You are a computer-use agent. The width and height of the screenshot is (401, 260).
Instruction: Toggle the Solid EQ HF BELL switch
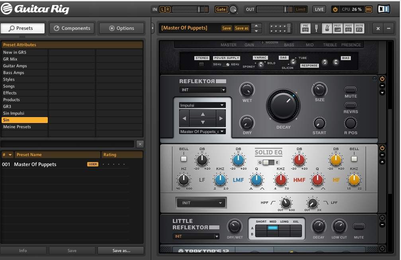coord(354,159)
